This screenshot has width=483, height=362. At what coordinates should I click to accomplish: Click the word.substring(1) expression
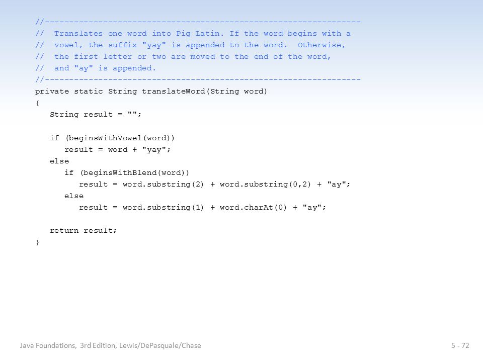pos(163,208)
